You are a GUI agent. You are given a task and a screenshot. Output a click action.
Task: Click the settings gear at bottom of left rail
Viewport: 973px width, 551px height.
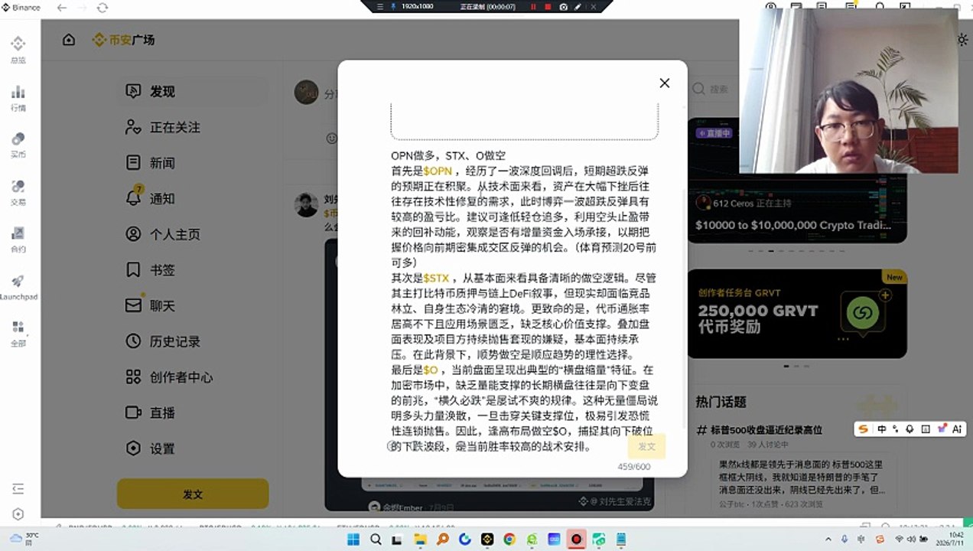(x=18, y=514)
